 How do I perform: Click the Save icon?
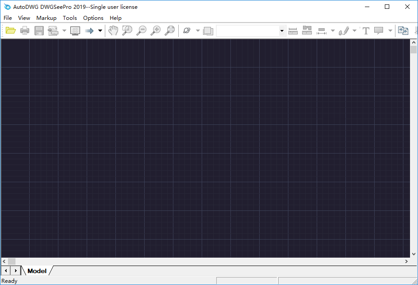tap(39, 30)
